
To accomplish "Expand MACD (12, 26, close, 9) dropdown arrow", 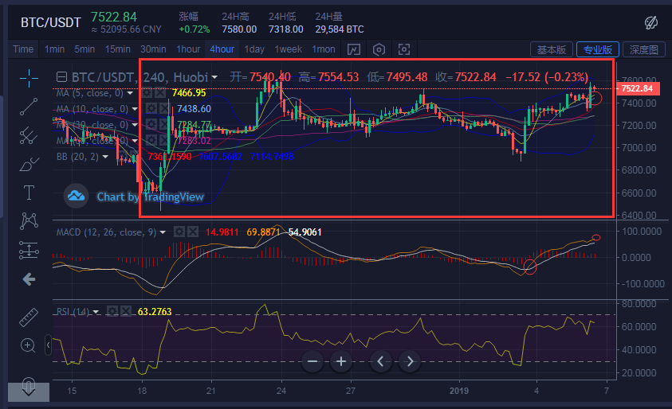I will (163, 232).
